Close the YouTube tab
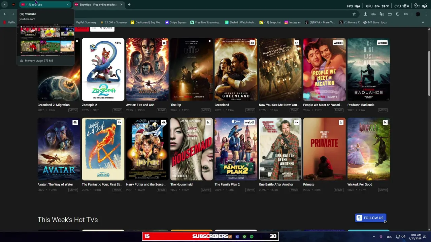431x242 pixels. [x=68, y=5]
